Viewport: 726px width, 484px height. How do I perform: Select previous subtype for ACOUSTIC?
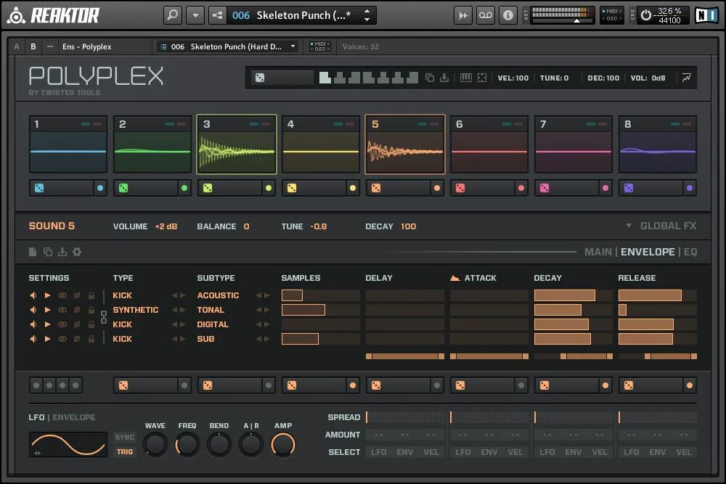coord(259,295)
